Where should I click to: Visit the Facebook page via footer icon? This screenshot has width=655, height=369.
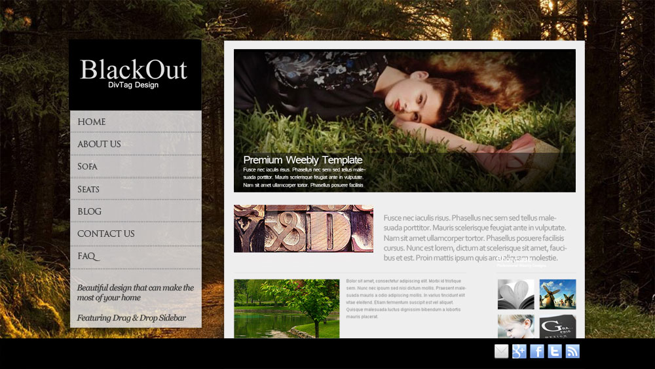coord(537,351)
